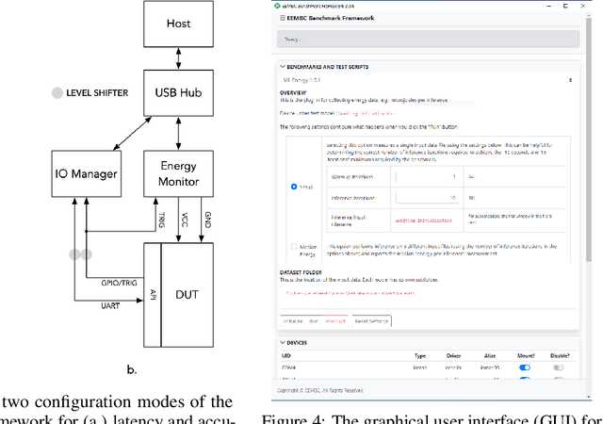This screenshot has height=424, width=603.
Task: Click the Warmup Iterations input field
Action: [x=426, y=176]
